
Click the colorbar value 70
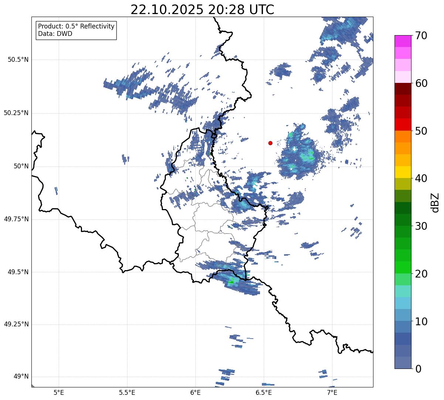tap(421, 36)
